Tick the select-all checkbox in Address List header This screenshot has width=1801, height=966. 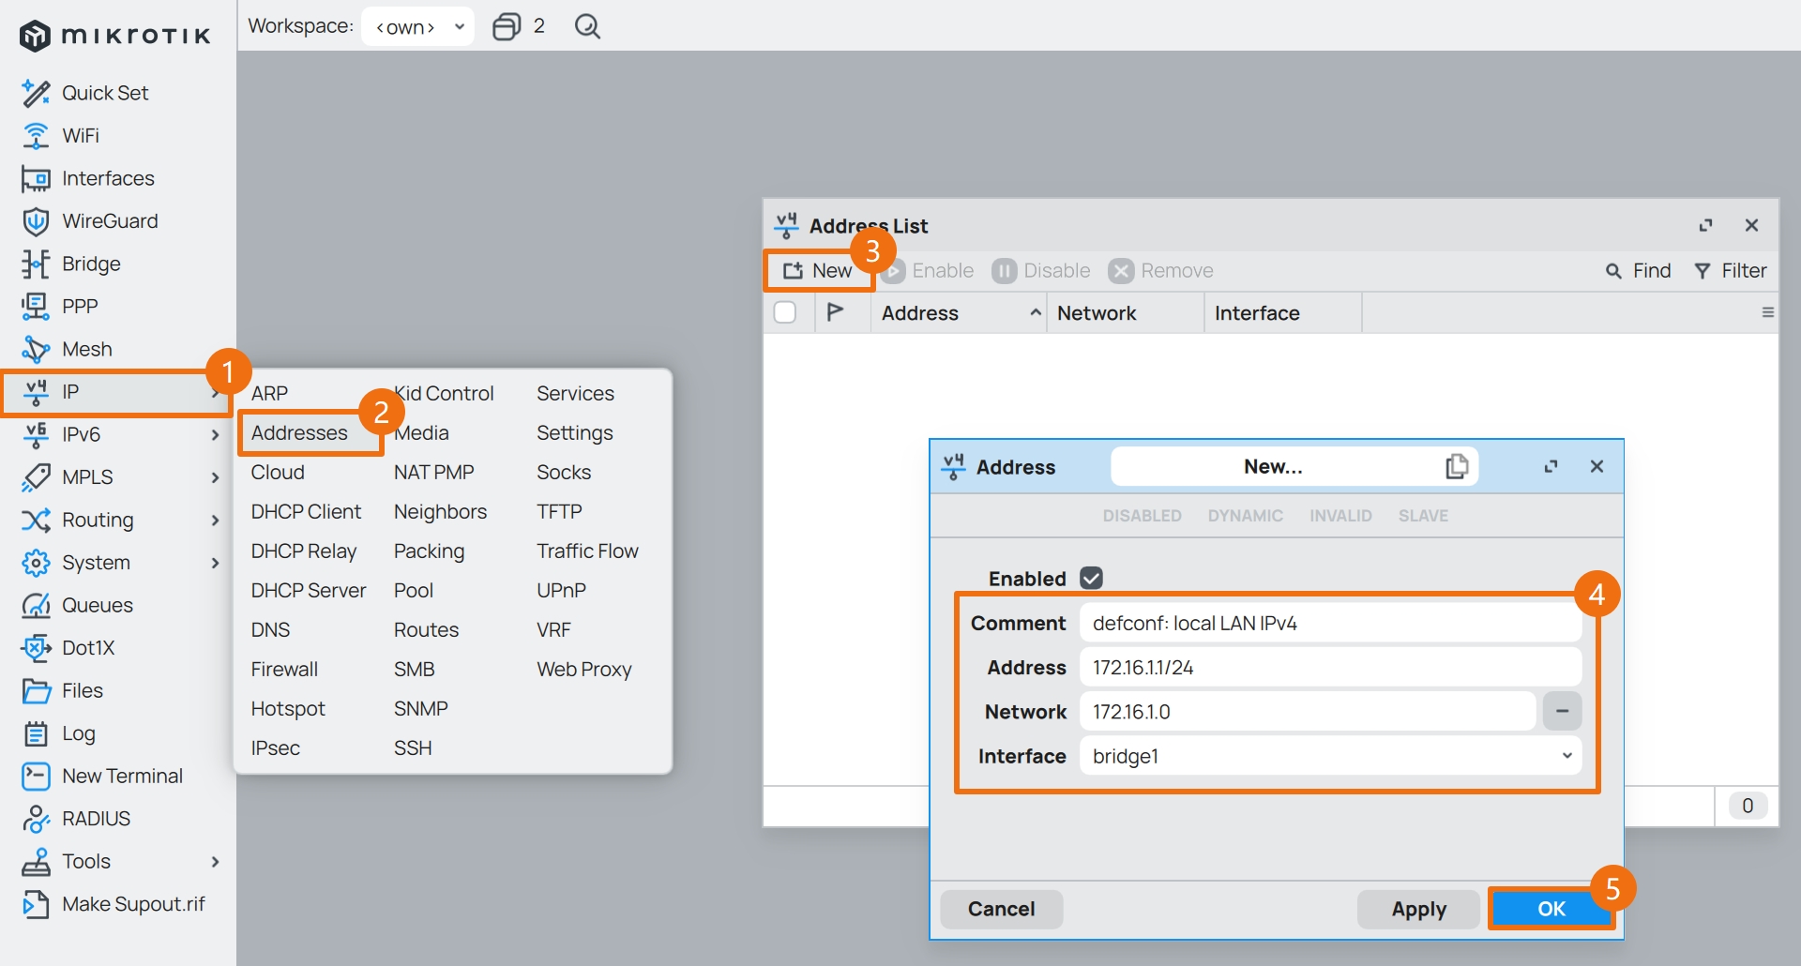click(x=785, y=312)
